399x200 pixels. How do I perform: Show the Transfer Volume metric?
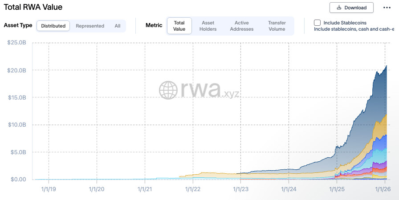pos(277,26)
